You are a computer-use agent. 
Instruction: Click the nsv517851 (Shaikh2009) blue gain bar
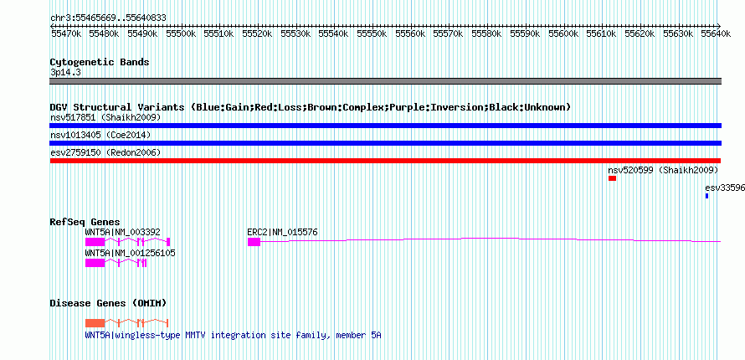pyautogui.click(x=385, y=126)
